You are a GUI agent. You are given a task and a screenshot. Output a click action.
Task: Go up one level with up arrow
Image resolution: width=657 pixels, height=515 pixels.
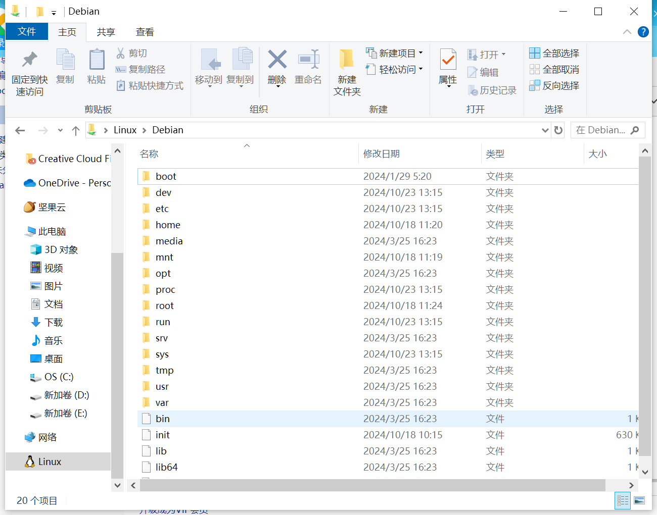click(x=76, y=130)
